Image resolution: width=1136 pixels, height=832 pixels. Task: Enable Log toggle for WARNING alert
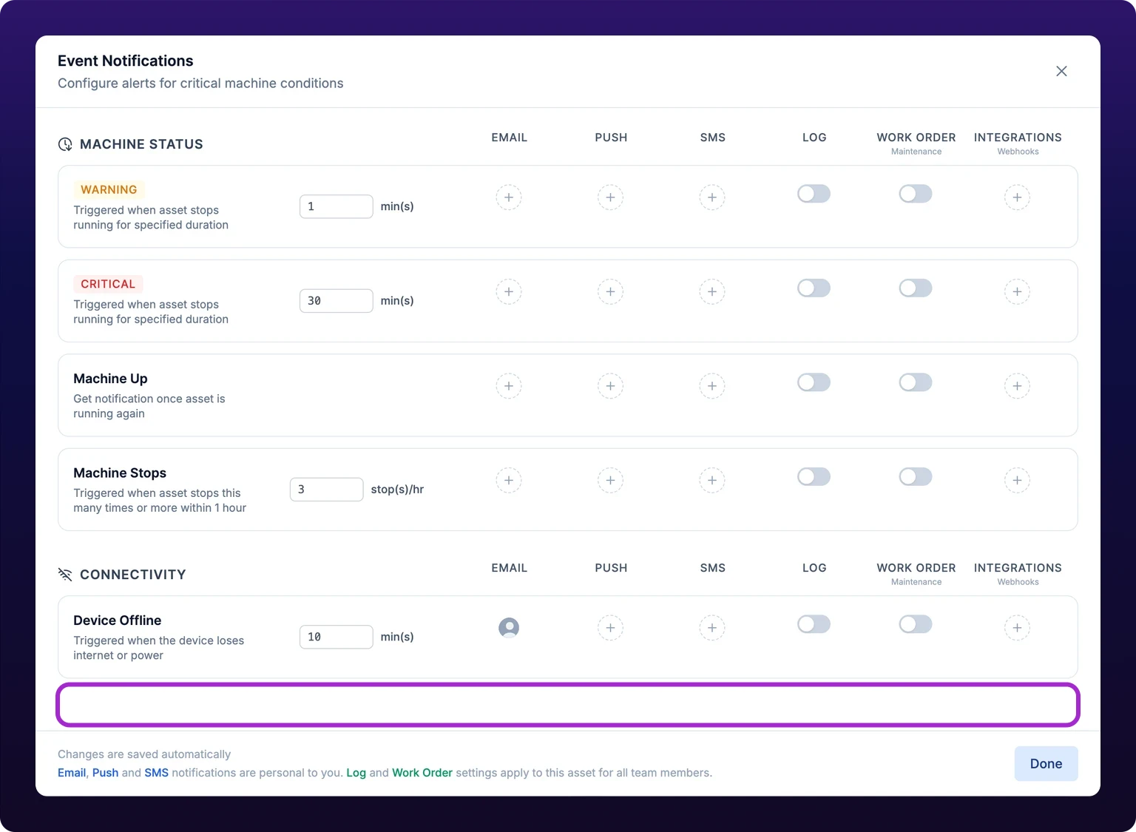click(814, 194)
